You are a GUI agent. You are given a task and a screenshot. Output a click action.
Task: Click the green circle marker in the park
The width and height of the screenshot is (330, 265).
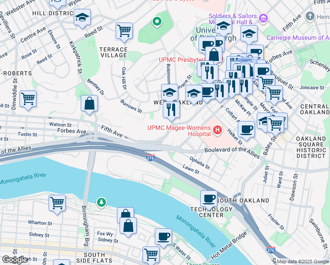click(x=157, y=22)
